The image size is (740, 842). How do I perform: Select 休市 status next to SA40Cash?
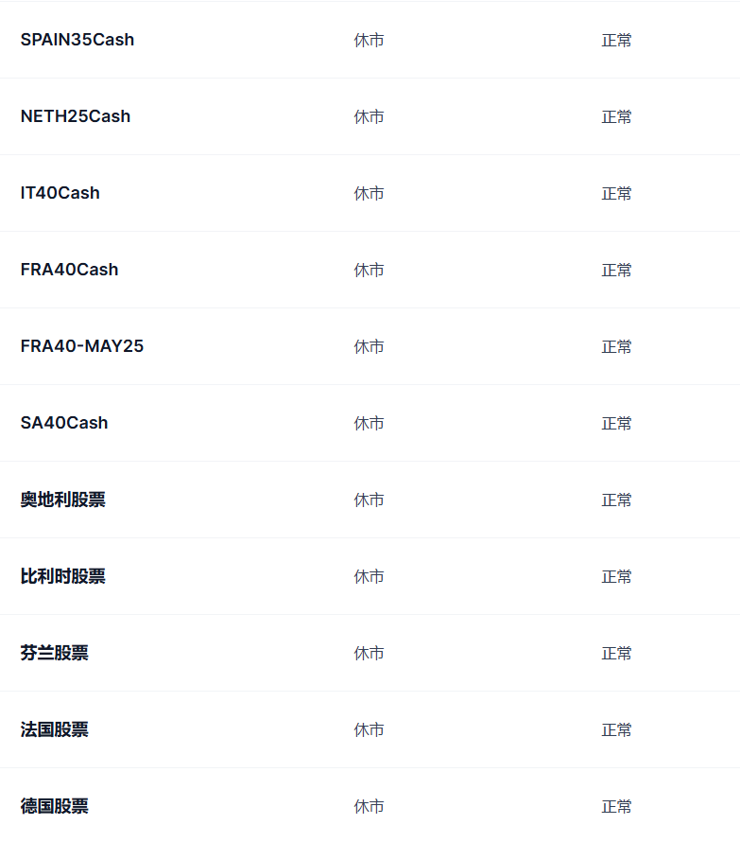[x=369, y=424]
